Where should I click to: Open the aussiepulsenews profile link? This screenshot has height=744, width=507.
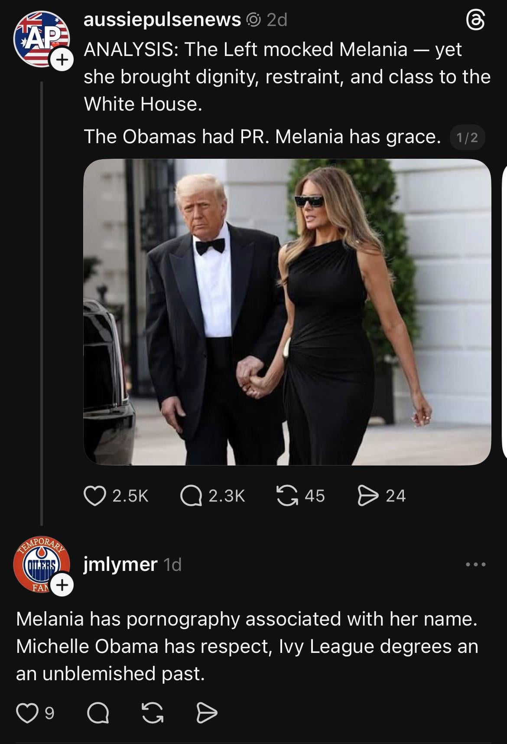[x=162, y=20]
